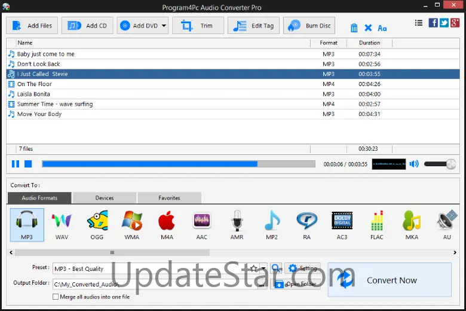The height and width of the screenshot is (311, 466).
Task: Mute audio with the speaker icon
Action: point(414,164)
